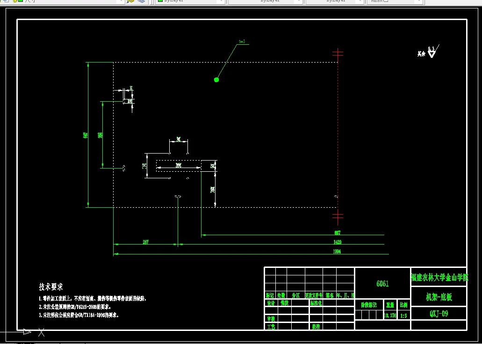Open the color ByLayer dropdown with green swatch
This screenshot has height=344, width=482.
(191, 1)
